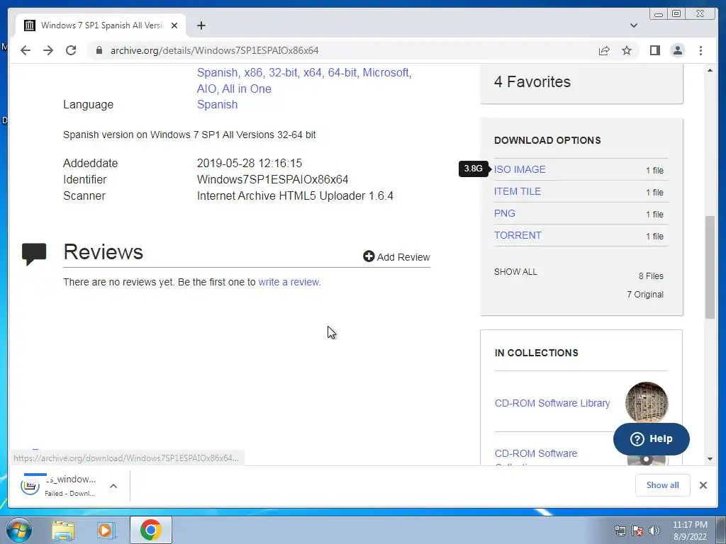Click the Microsoft topic link
The image size is (726, 544).
[386, 73]
